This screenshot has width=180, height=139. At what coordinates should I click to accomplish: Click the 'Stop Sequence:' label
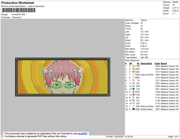(x=133, y=61)
